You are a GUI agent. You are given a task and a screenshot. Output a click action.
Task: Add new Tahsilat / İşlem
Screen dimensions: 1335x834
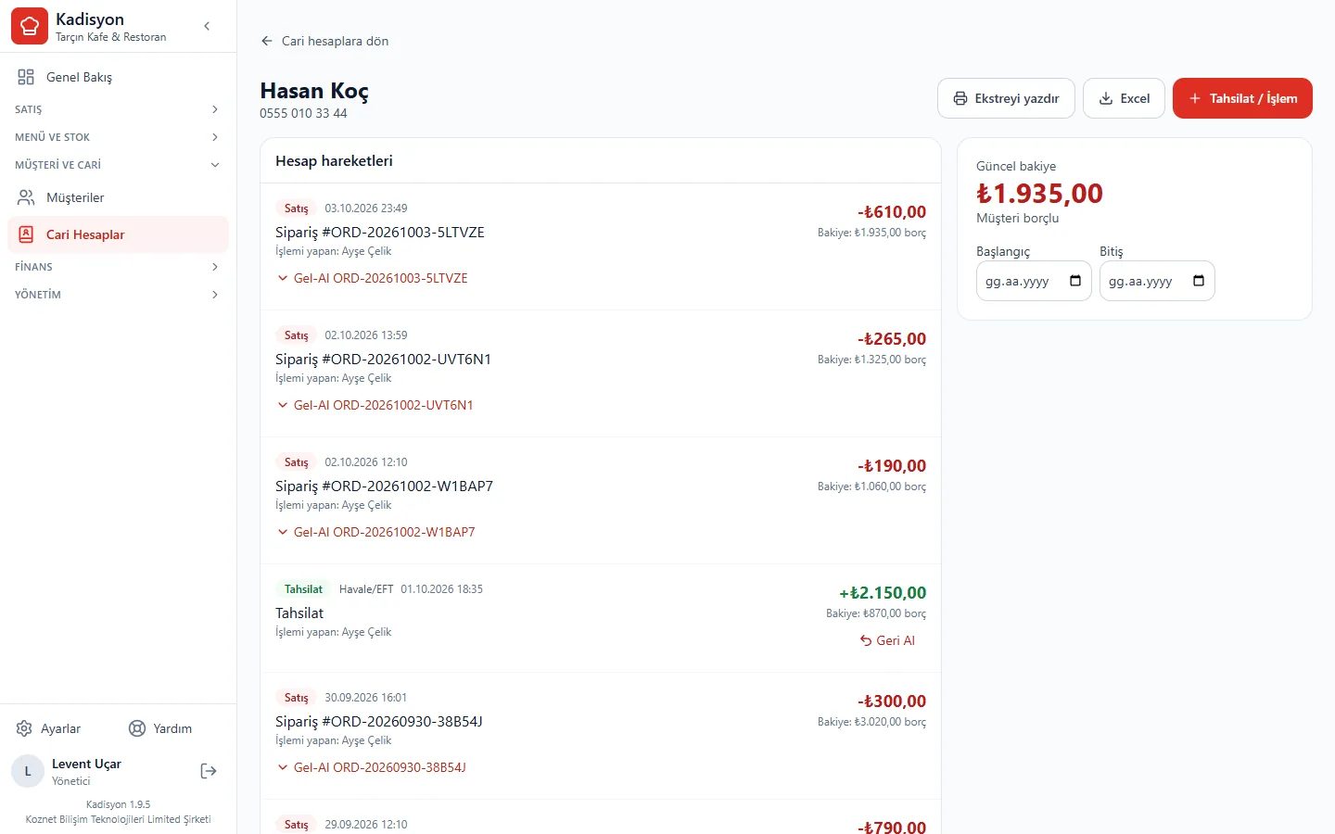point(1242,98)
